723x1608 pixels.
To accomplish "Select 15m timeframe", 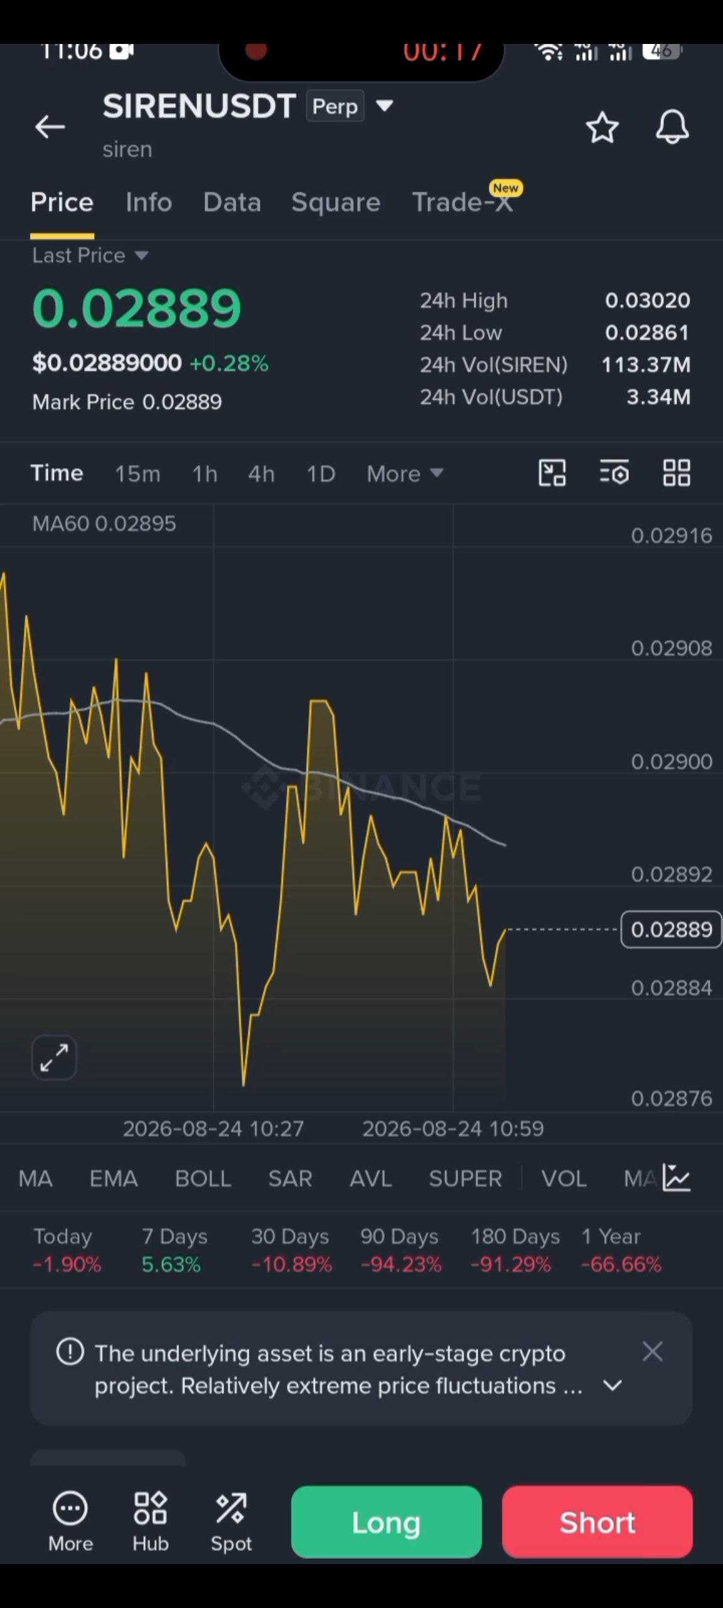I will (x=137, y=474).
